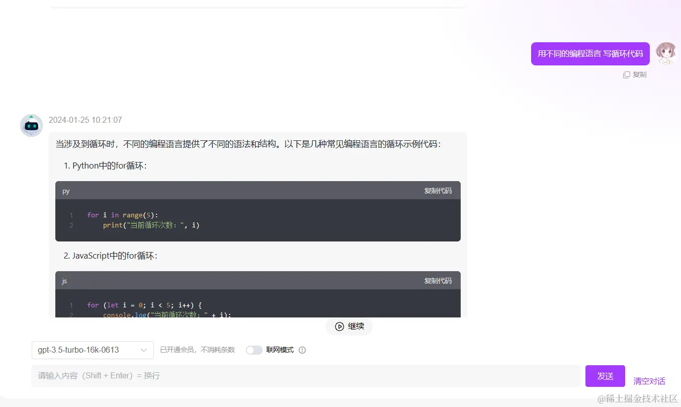Click the text 已开通会员，不消耗条数
This screenshot has height=407, width=681.
click(x=197, y=350)
